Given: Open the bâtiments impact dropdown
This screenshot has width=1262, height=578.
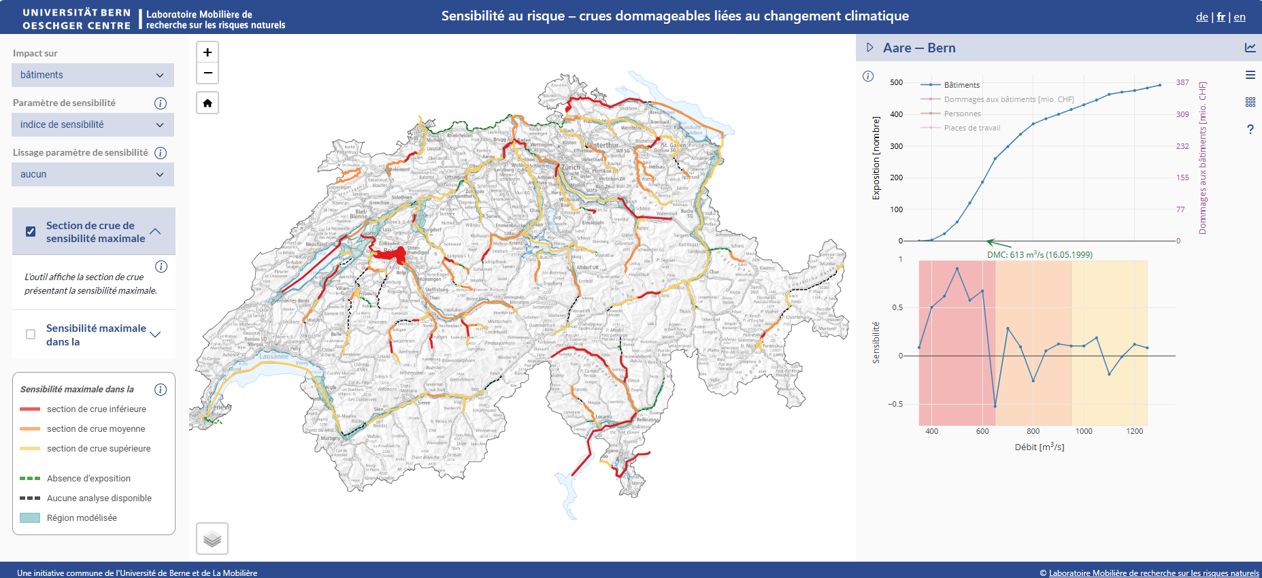Looking at the screenshot, I should point(93,75).
